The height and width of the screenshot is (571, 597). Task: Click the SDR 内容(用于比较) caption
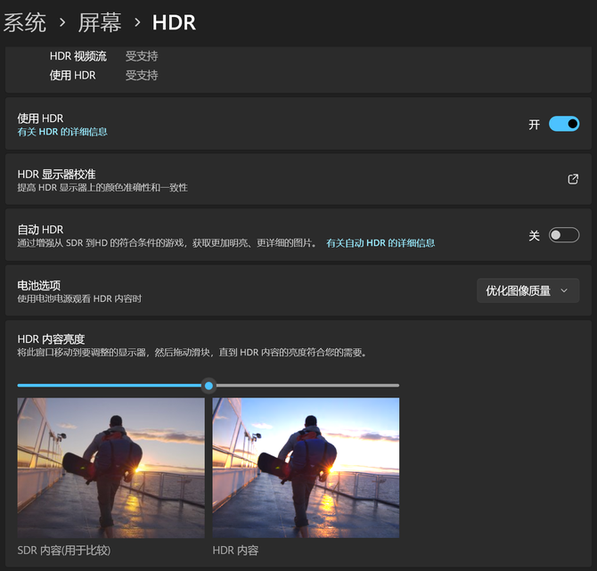click(64, 551)
